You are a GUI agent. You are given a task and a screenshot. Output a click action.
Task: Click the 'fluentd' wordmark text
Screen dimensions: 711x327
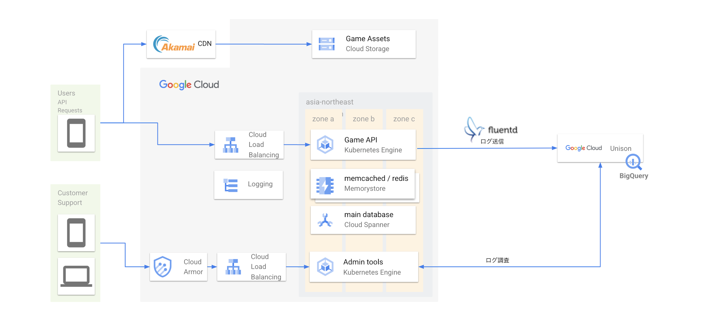(x=503, y=130)
